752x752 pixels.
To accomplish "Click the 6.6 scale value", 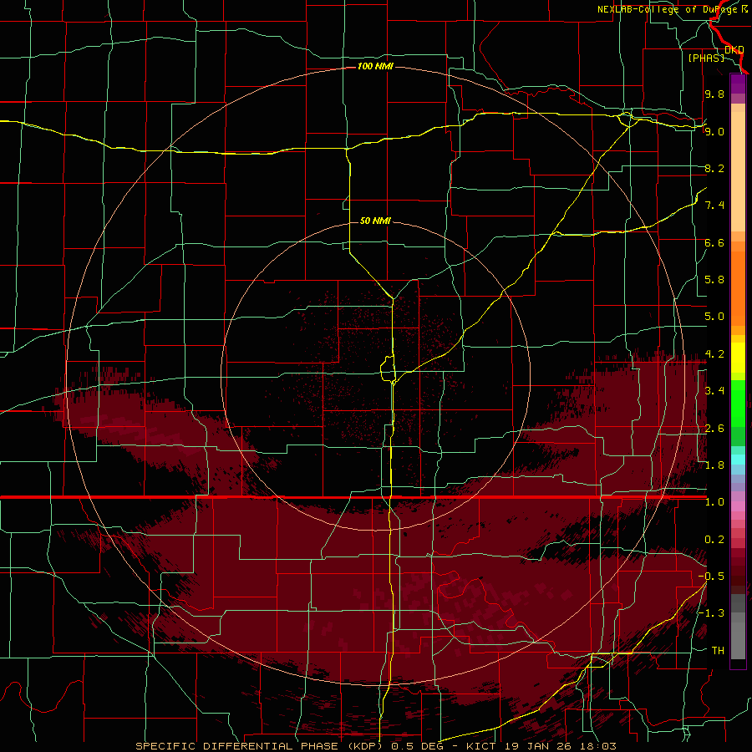I will click(x=714, y=242).
